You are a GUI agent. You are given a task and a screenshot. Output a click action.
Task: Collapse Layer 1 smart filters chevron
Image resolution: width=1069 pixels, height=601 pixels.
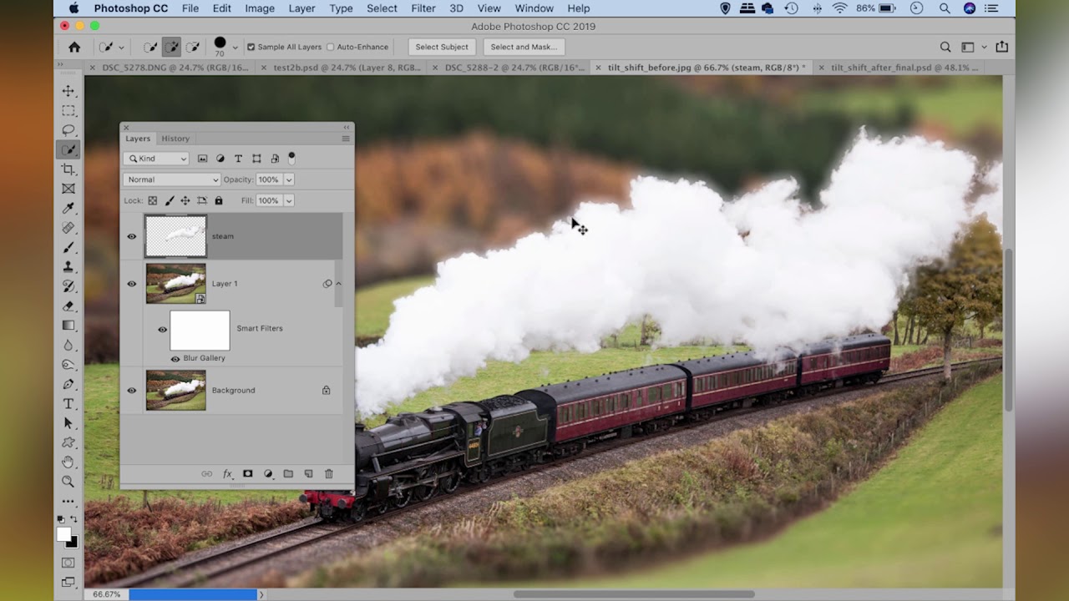coord(338,284)
